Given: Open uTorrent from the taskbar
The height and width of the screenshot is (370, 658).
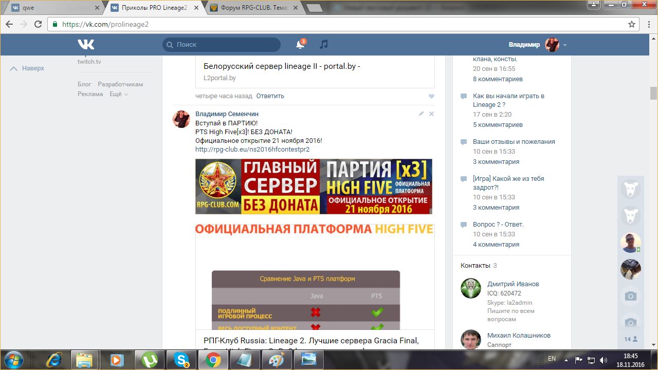Looking at the screenshot, I should click(x=150, y=360).
